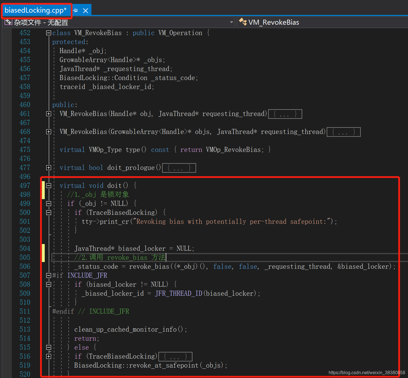Click line number 505
The height and width of the screenshot is (378, 408).
(x=25, y=258)
